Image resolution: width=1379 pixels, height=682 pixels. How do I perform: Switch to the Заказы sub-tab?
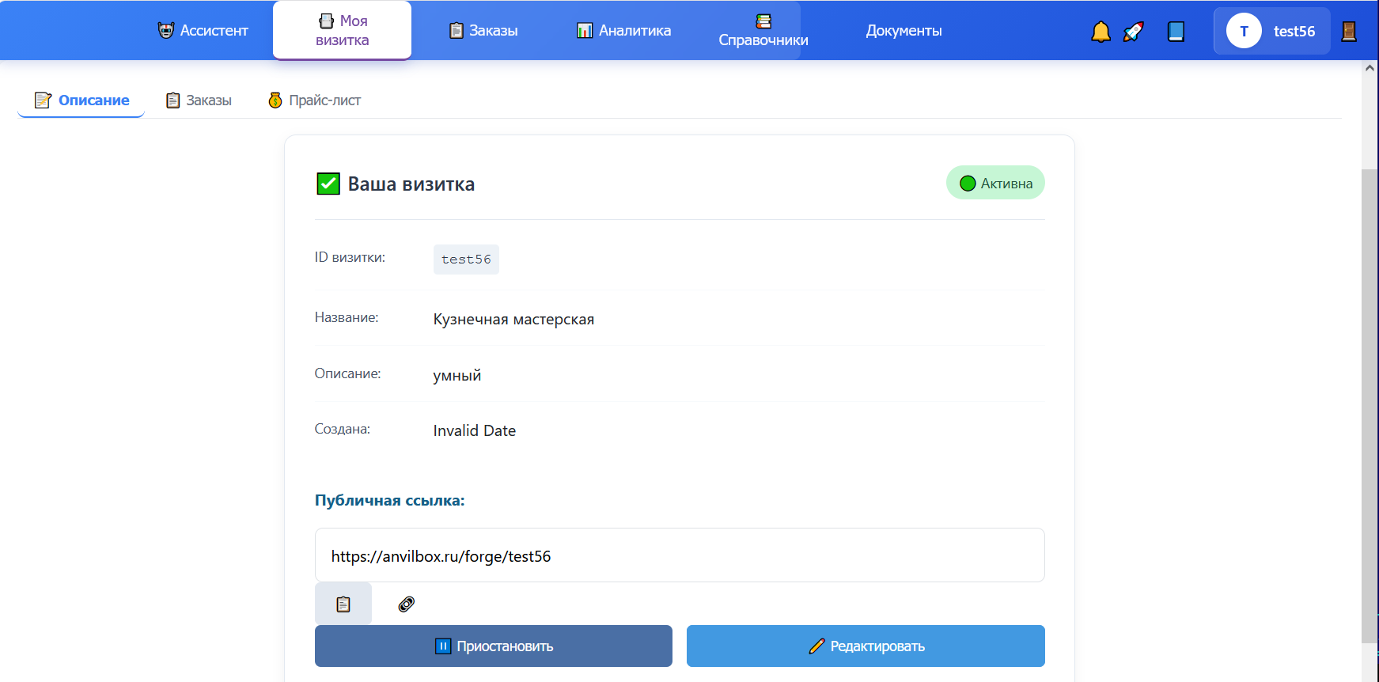199,100
